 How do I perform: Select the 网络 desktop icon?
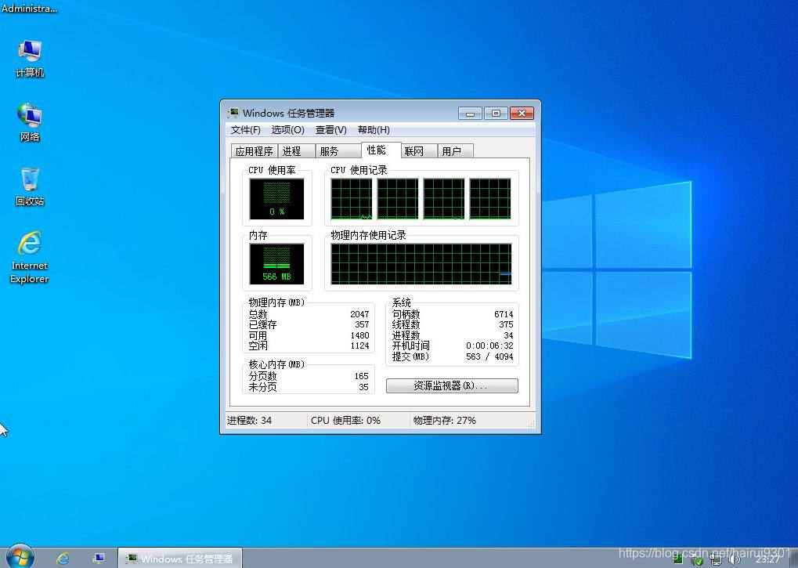[30, 122]
